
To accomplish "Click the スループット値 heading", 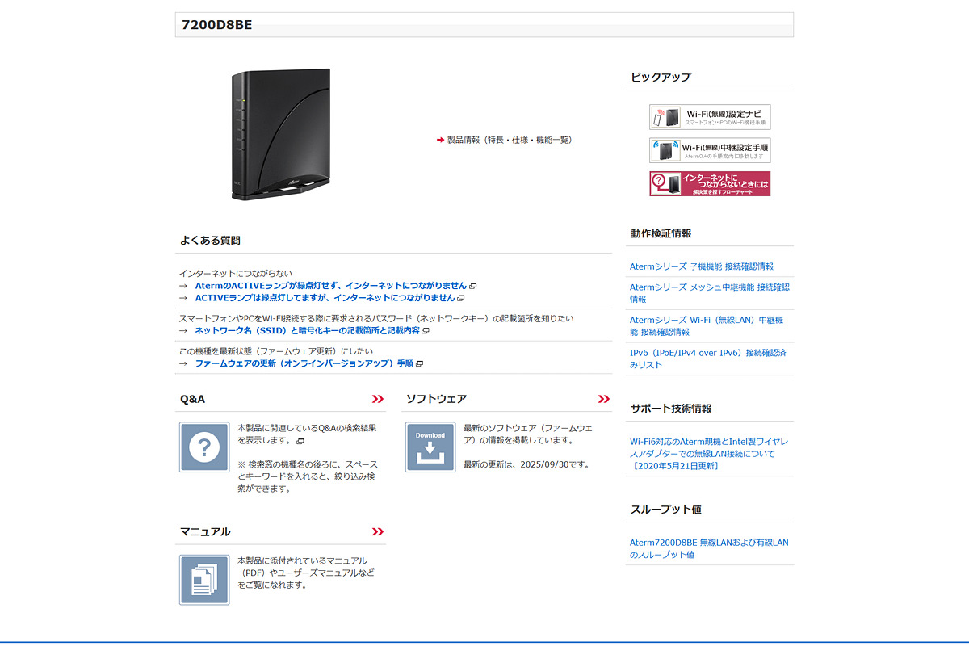I will click(x=666, y=510).
